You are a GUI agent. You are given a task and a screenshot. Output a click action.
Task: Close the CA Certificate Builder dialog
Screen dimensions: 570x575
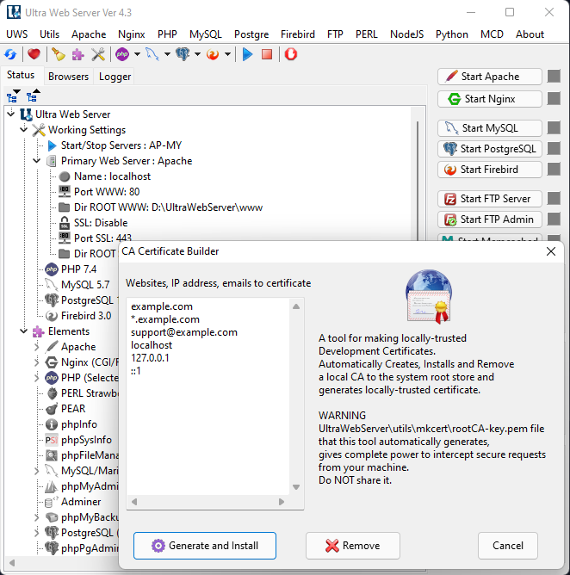551,251
